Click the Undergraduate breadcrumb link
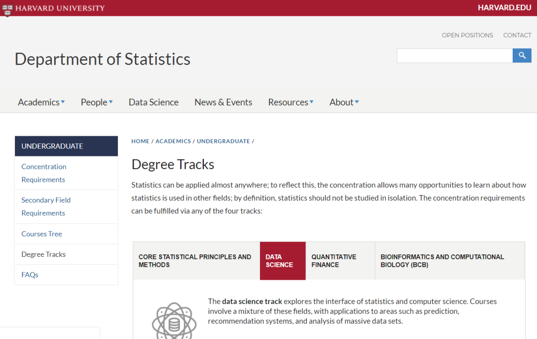Image resolution: width=537 pixels, height=339 pixels. pos(223,141)
